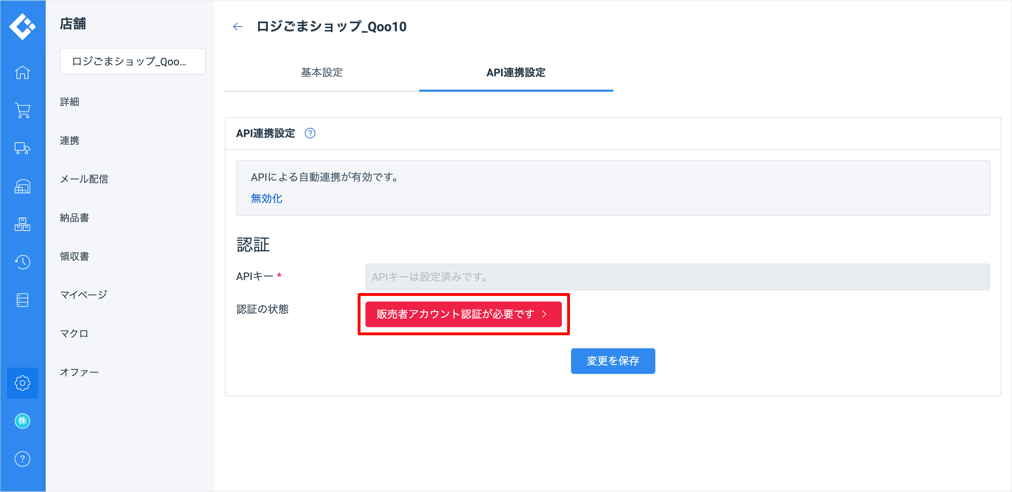Open the warehouse icon in sidebar
Image resolution: width=1012 pixels, height=492 pixels.
(x=22, y=186)
